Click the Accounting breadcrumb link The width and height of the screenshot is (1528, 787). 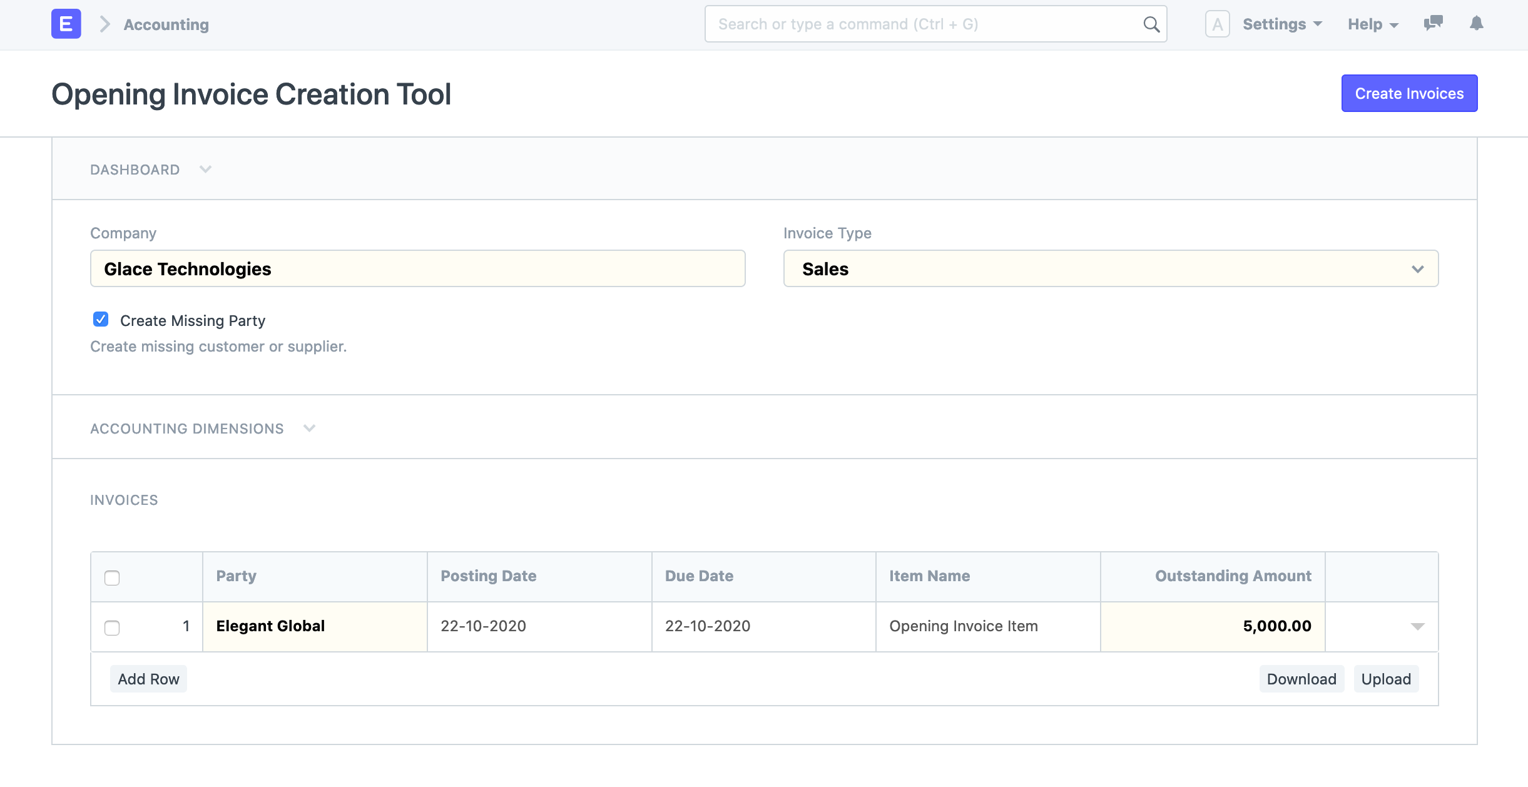(x=165, y=24)
